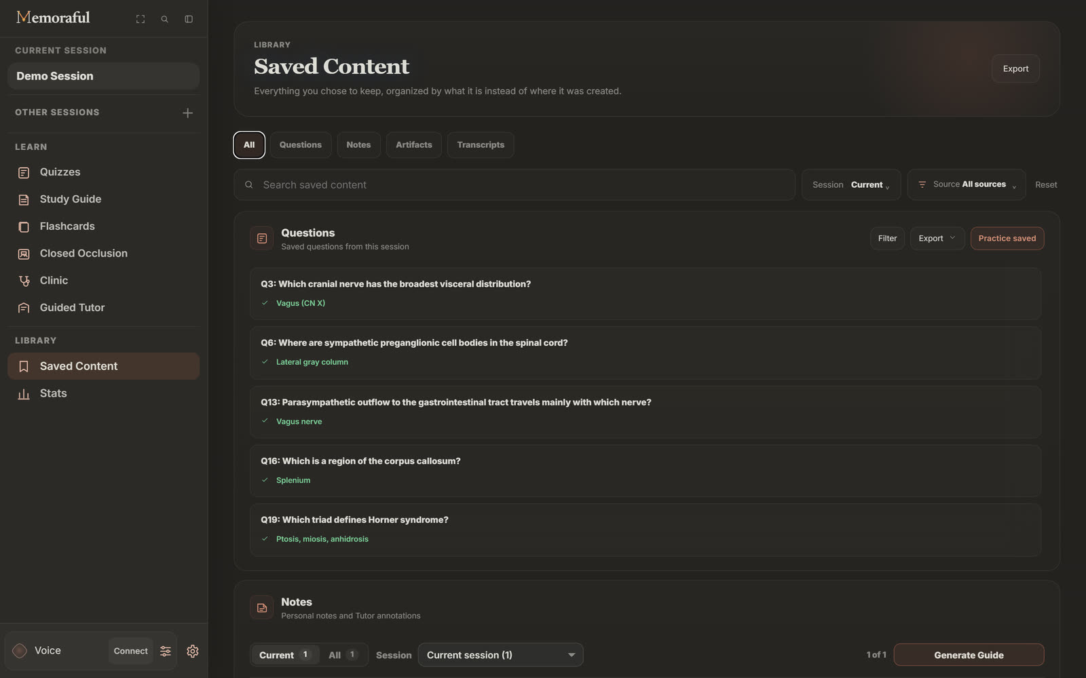Open the Demo Session entry

(103, 76)
